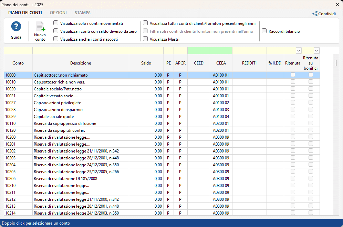Close the Piano dei conti window
This screenshot has width=343, height=227.
337,4
